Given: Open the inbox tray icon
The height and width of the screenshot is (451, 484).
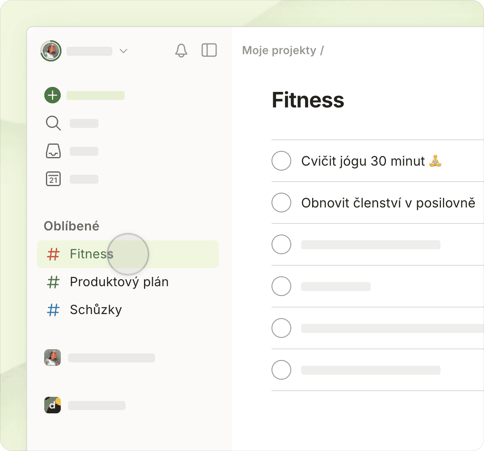Looking at the screenshot, I should pyautogui.click(x=53, y=151).
